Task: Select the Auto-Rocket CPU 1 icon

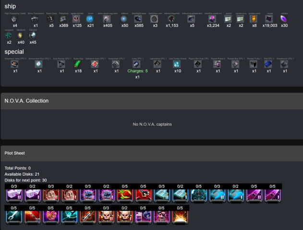Action: tap(61, 64)
